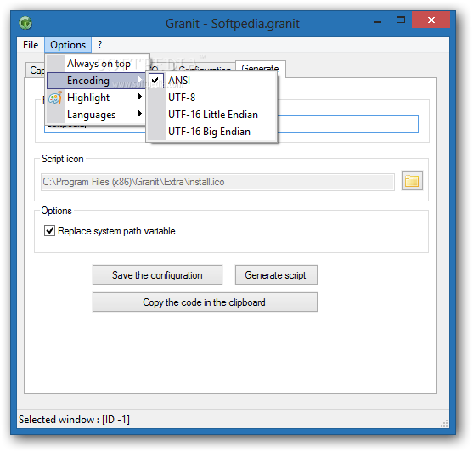This screenshot has width=473, height=452.
Task: Click the script icon path field
Action: tap(217, 182)
